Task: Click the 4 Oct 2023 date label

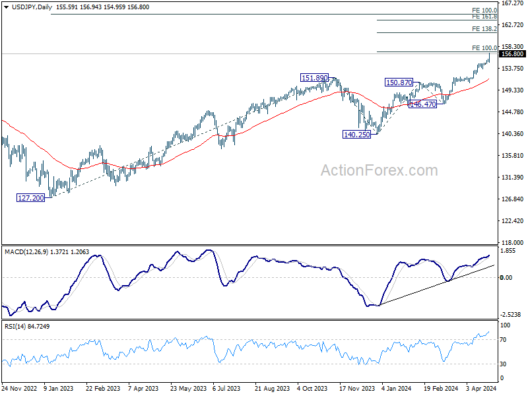Action: point(312,389)
